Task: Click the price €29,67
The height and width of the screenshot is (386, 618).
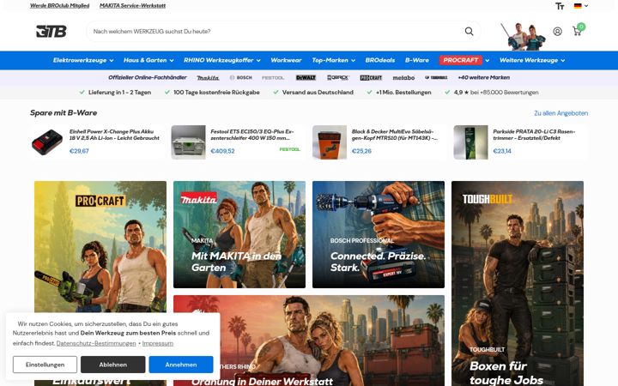Action: 79,151
